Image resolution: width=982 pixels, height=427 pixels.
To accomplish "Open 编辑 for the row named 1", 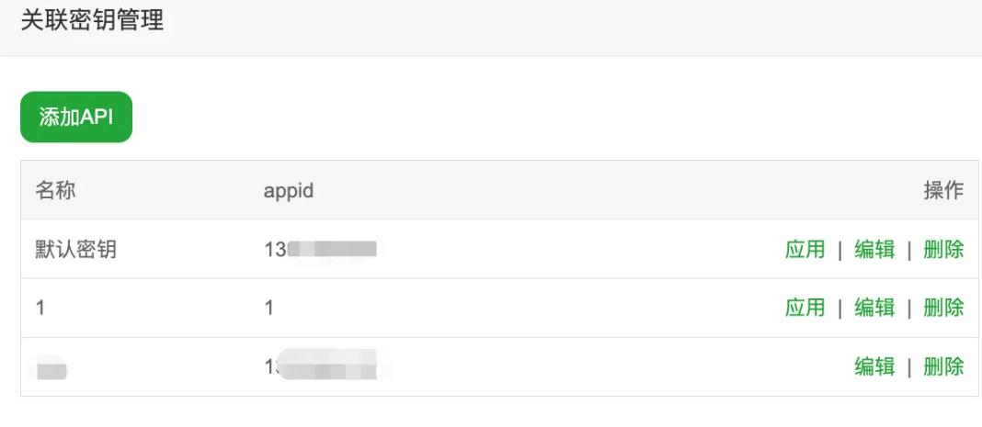I will point(874,308).
